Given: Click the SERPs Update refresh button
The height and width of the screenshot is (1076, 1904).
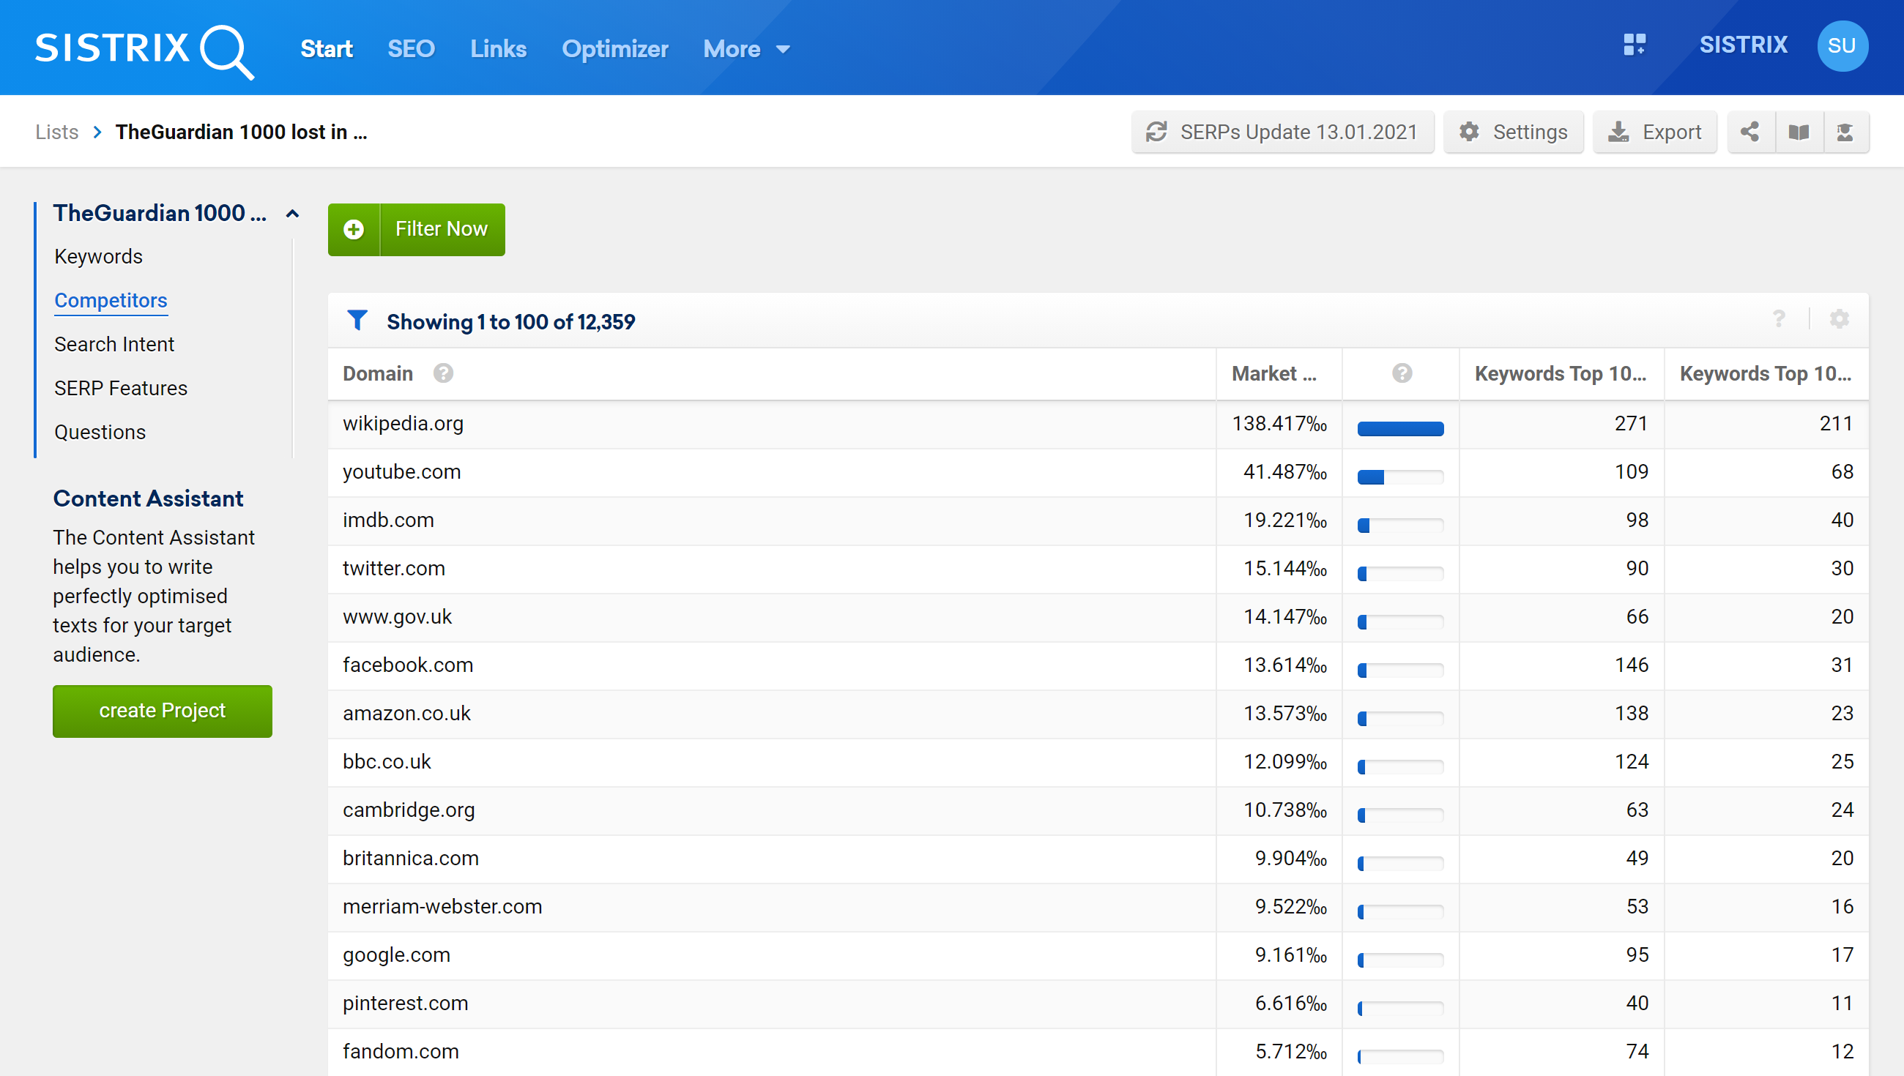Looking at the screenshot, I should 1282,132.
